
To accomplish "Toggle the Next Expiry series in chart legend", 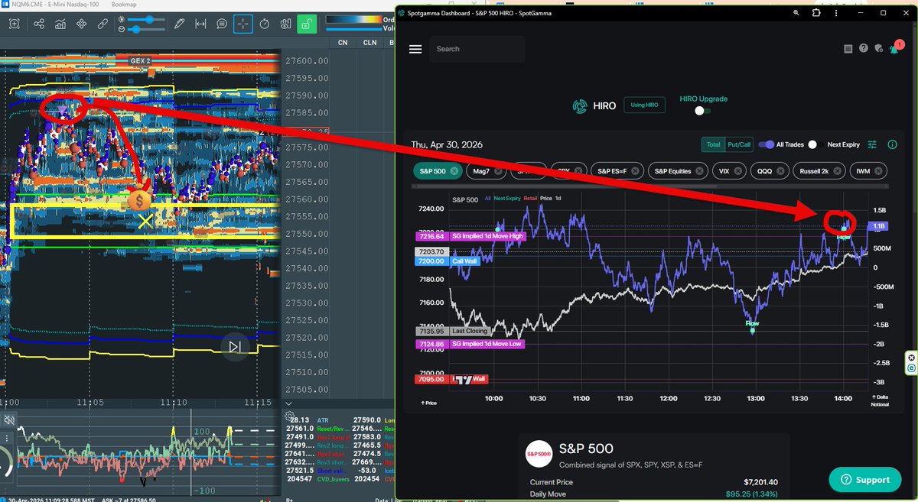I will click(506, 199).
